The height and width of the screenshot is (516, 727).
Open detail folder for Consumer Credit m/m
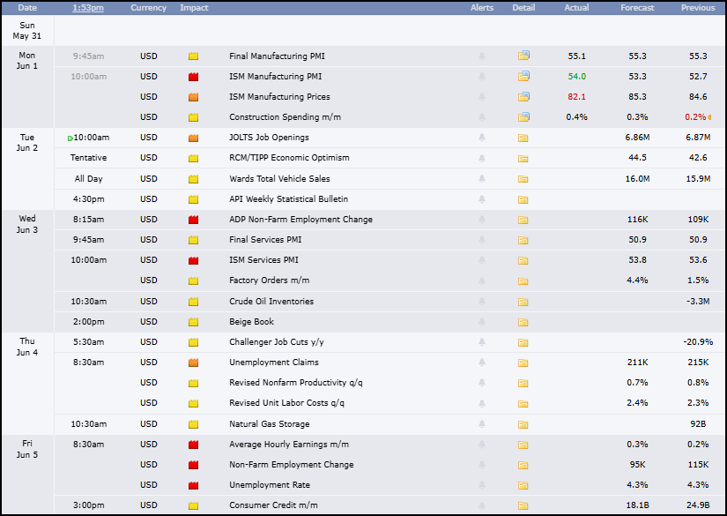523,506
